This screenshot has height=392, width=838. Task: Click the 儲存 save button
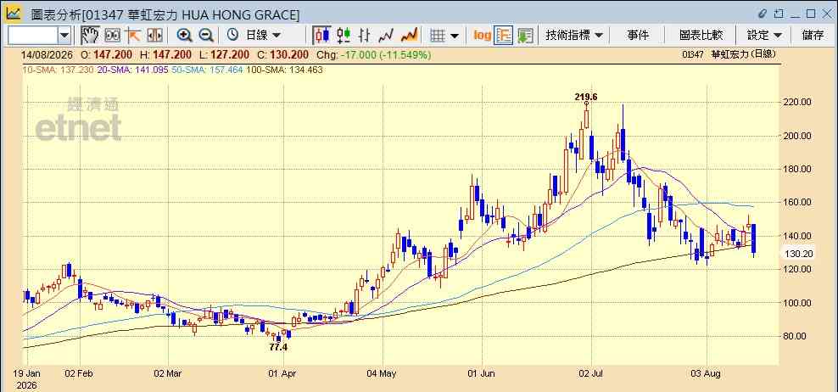point(813,36)
